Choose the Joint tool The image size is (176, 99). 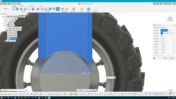click(x=67, y=9)
